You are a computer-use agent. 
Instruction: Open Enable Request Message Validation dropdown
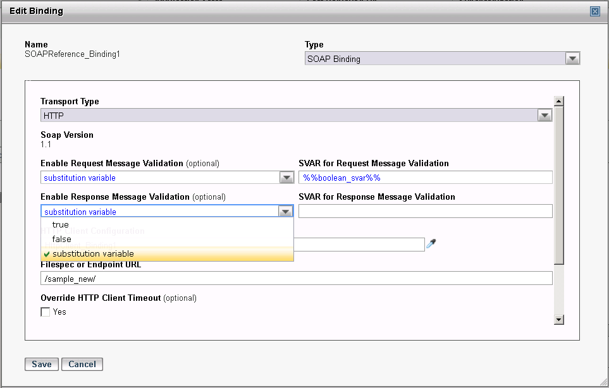[x=286, y=178]
